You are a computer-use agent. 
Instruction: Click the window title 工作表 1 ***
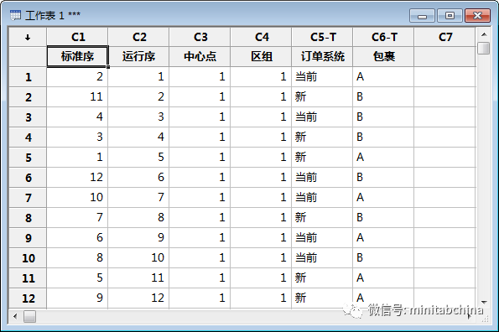point(53,15)
